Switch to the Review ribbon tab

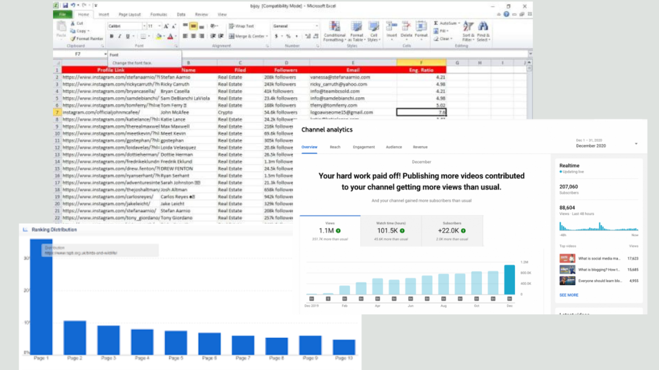pos(201,15)
